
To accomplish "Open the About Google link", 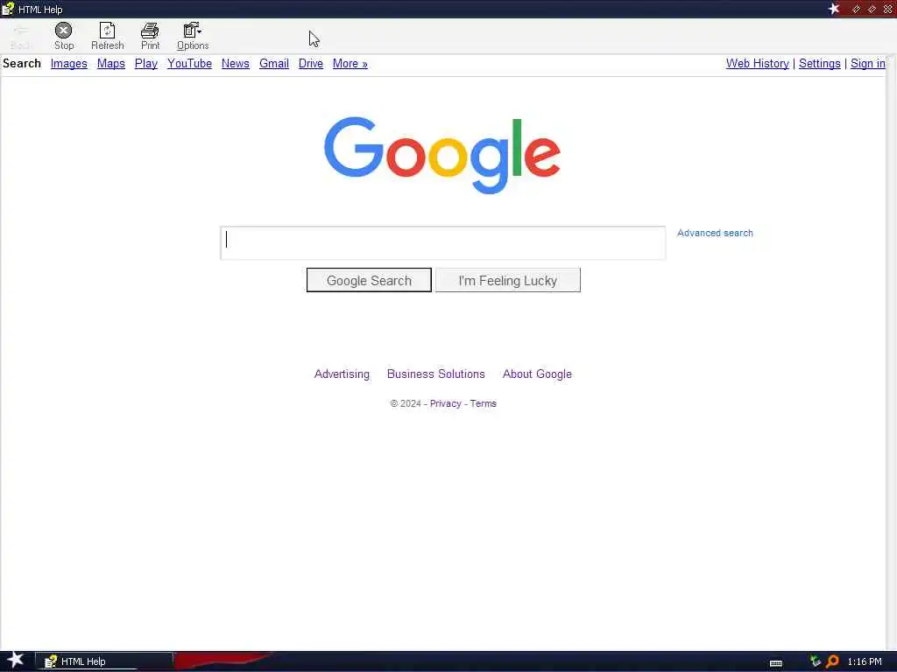I will (x=537, y=374).
